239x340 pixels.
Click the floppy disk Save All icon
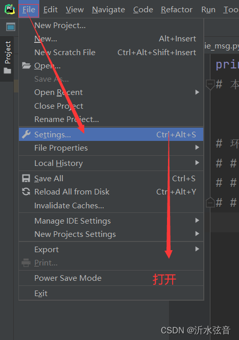(x=26, y=179)
